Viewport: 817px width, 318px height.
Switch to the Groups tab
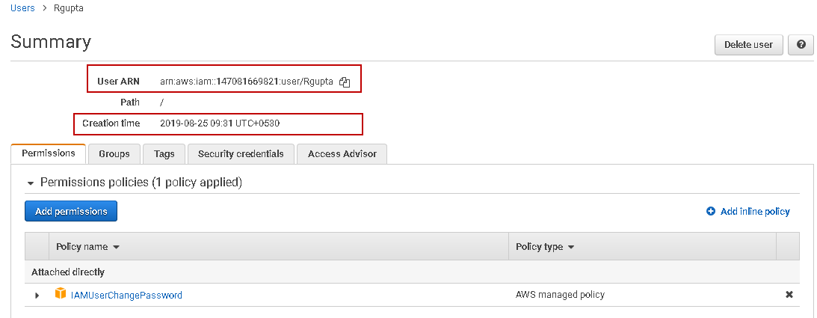[114, 154]
